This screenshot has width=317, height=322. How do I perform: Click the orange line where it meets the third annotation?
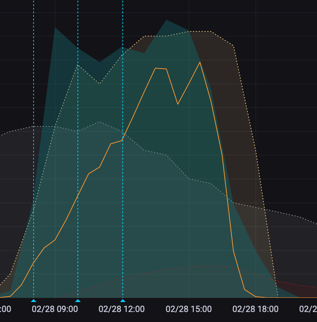(122, 140)
